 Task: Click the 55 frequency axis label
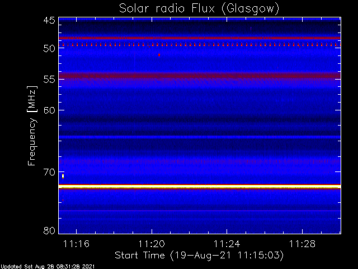tap(49, 80)
